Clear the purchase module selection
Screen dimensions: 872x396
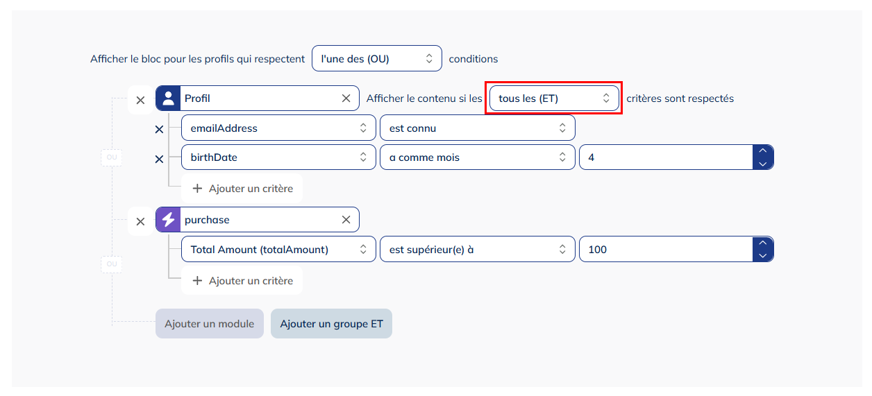tap(346, 220)
